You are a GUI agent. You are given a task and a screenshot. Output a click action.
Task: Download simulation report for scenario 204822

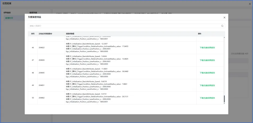(207, 48)
